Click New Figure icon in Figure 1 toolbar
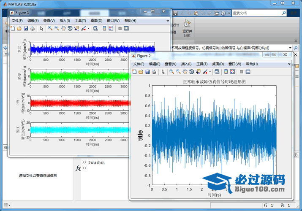The image size is (302, 211). (x=13, y=28)
